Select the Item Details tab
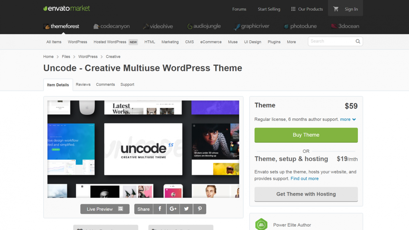 [58, 85]
